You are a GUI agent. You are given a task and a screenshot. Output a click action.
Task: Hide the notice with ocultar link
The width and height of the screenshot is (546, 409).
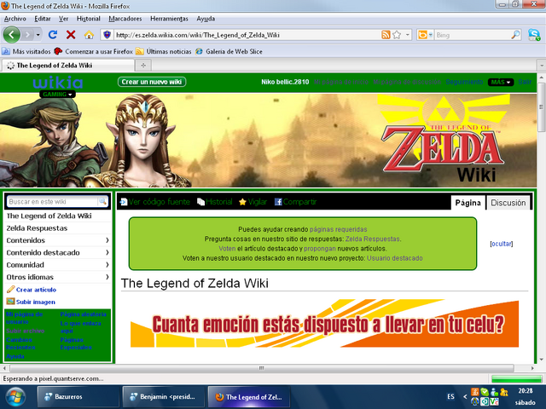pyautogui.click(x=502, y=244)
